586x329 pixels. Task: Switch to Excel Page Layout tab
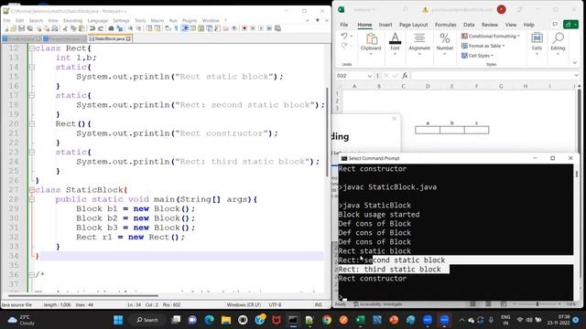click(x=413, y=25)
